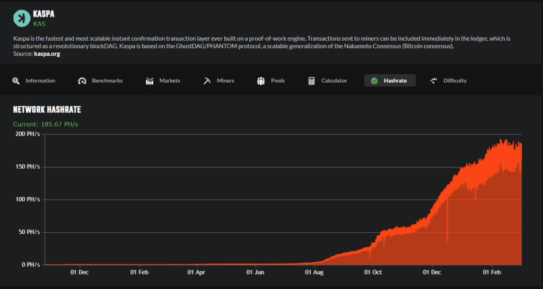Click the group icon beside Pools

coord(261,81)
